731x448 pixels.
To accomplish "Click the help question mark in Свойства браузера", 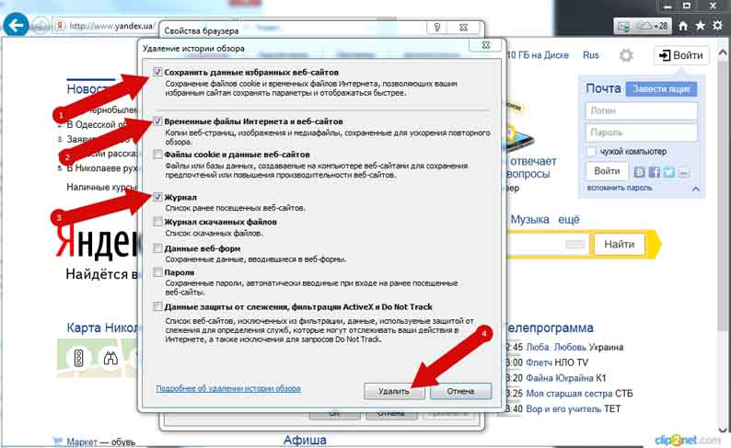I will (x=436, y=27).
